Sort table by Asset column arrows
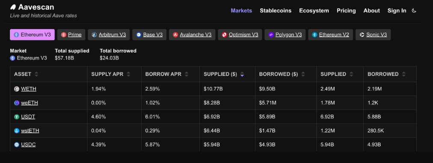 [x=36, y=74]
